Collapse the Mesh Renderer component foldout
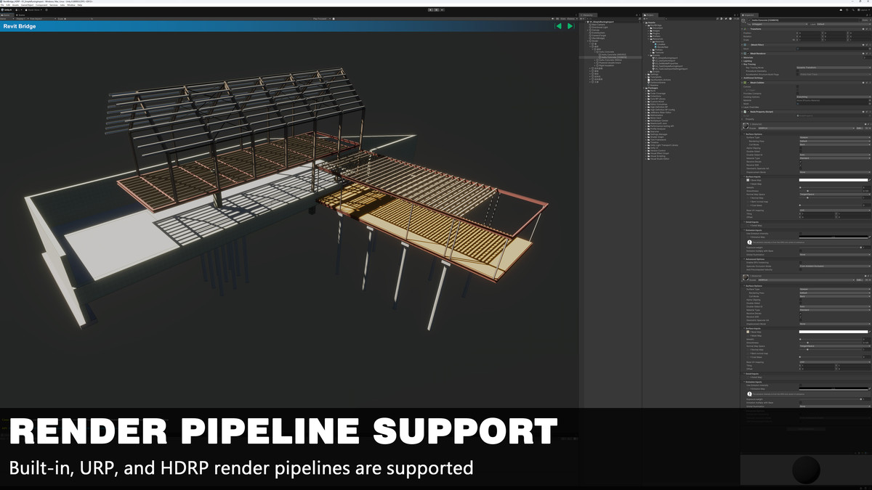This screenshot has height=490, width=872. [742, 53]
